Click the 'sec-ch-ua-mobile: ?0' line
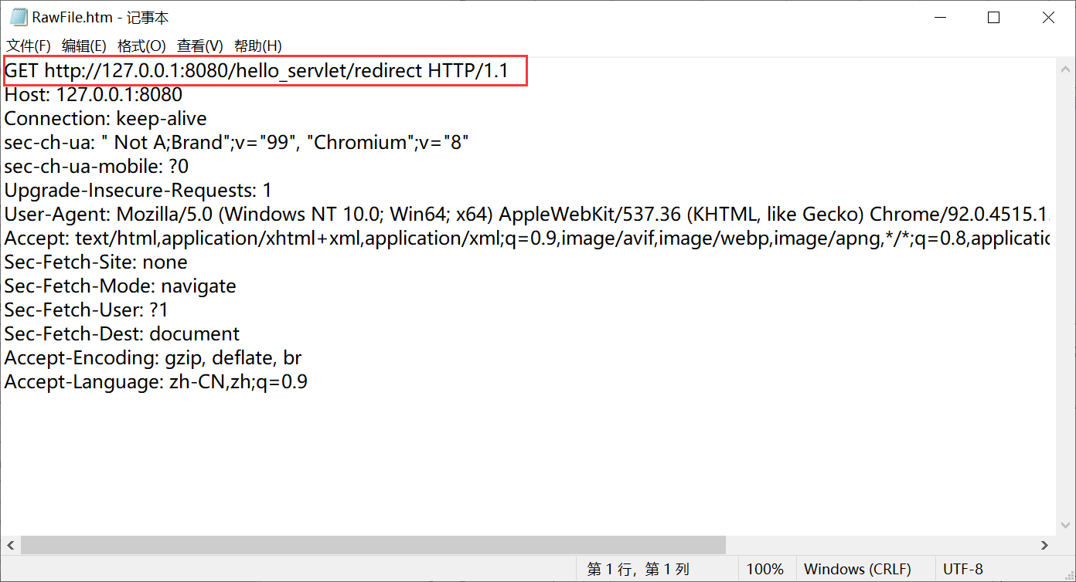 click(97, 167)
